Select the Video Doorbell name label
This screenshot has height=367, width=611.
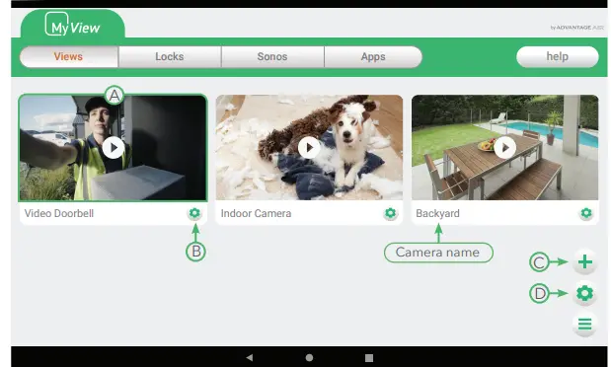click(59, 213)
